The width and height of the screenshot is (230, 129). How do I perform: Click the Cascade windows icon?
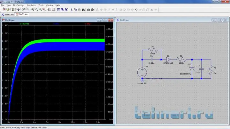(63, 10)
